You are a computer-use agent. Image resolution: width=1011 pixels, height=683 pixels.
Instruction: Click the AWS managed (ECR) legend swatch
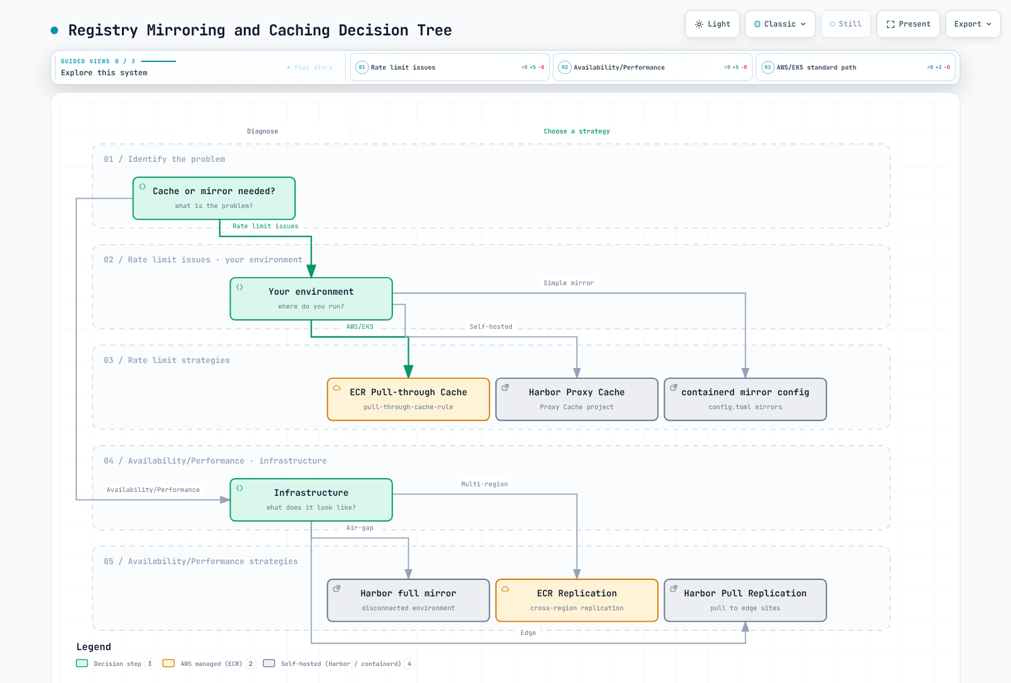[x=169, y=663]
